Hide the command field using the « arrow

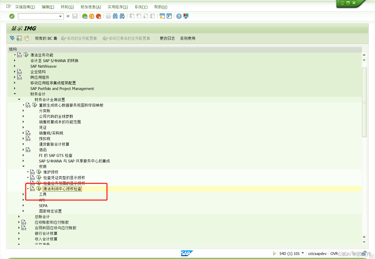click(x=68, y=16)
